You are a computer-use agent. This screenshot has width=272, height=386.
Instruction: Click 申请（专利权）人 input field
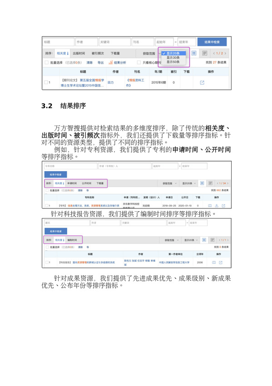point(125,166)
